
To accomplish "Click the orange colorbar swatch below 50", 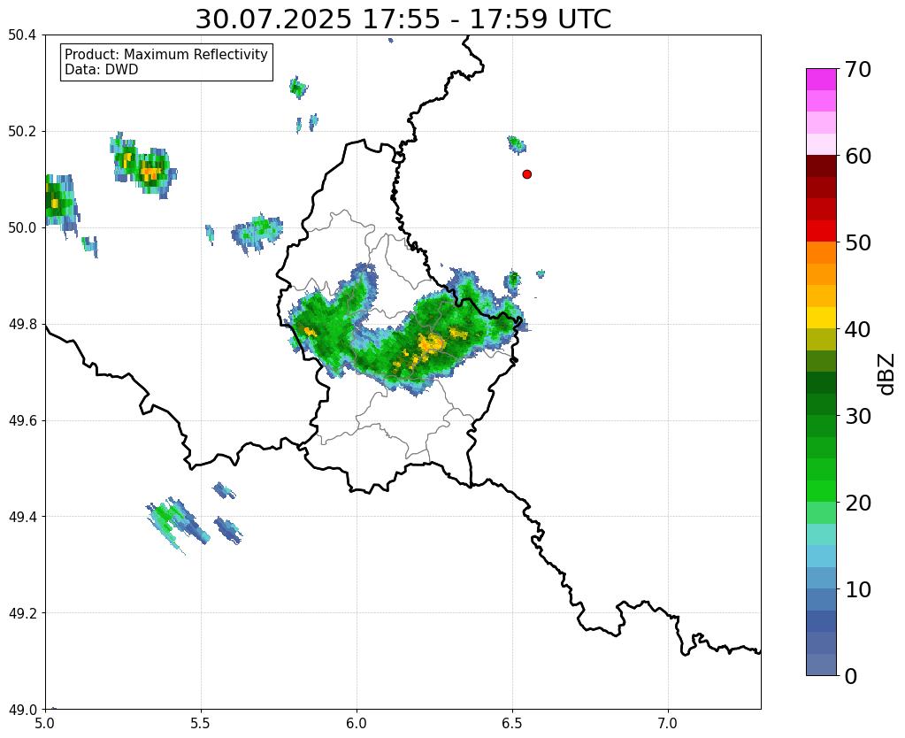I will click(821, 252).
